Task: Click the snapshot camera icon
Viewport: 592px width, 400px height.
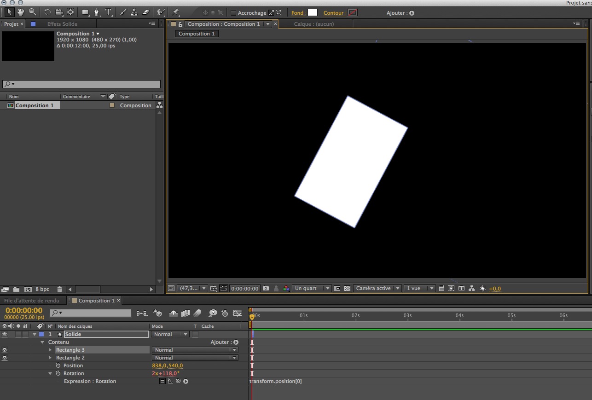Action: [x=266, y=289]
